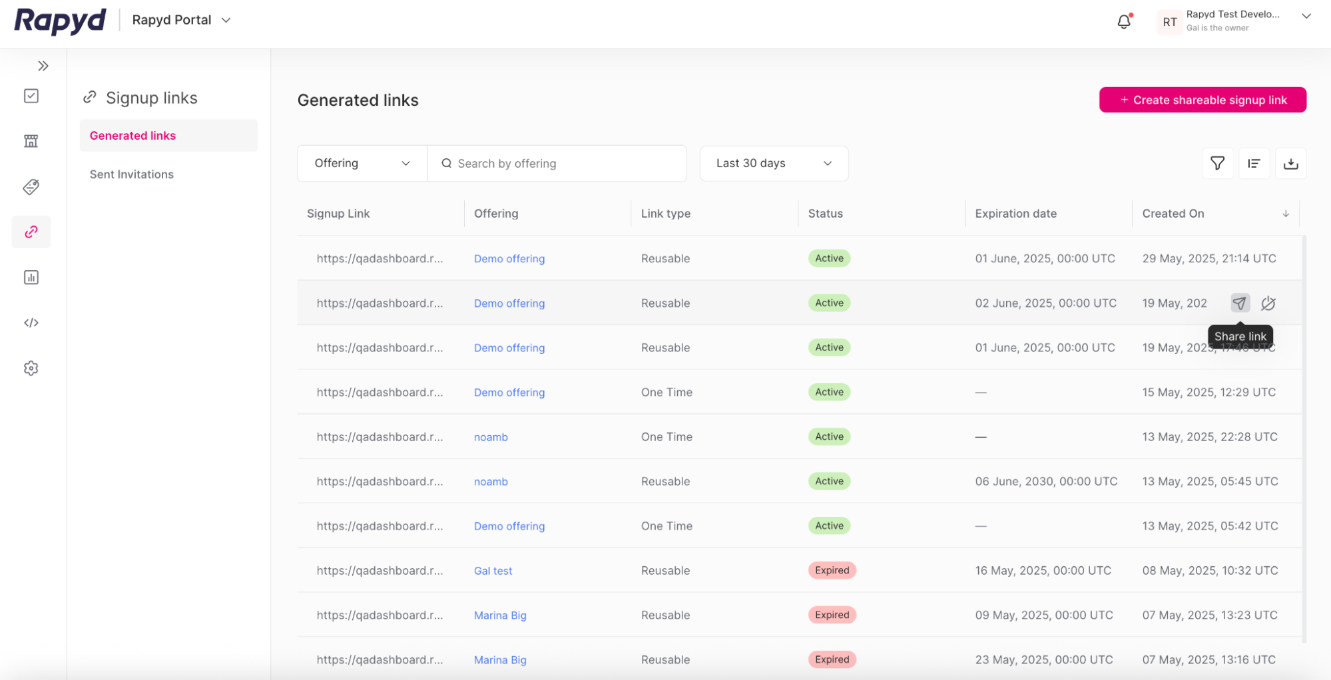The image size is (1331, 680).
Task: Collapse the sidebar with the double-arrow icon
Action: pos(43,66)
